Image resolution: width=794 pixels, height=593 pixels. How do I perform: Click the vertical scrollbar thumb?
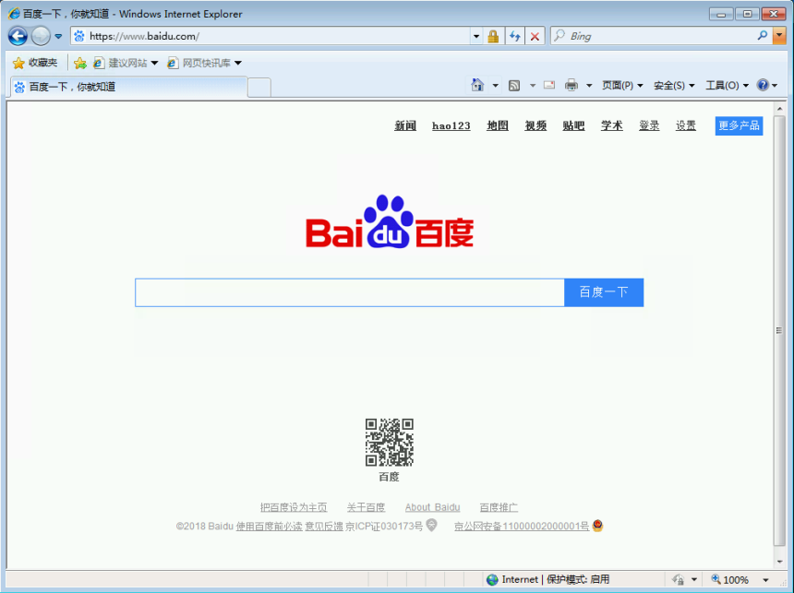pyautogui.click(x=779, y=331)
